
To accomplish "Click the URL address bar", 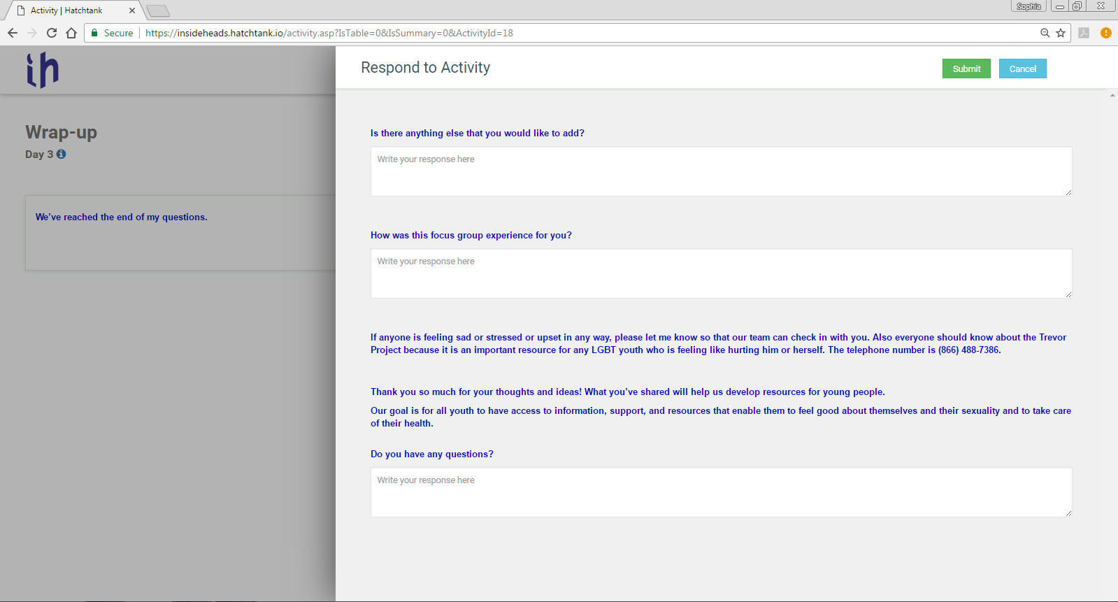I will click(x=559, y=33).
